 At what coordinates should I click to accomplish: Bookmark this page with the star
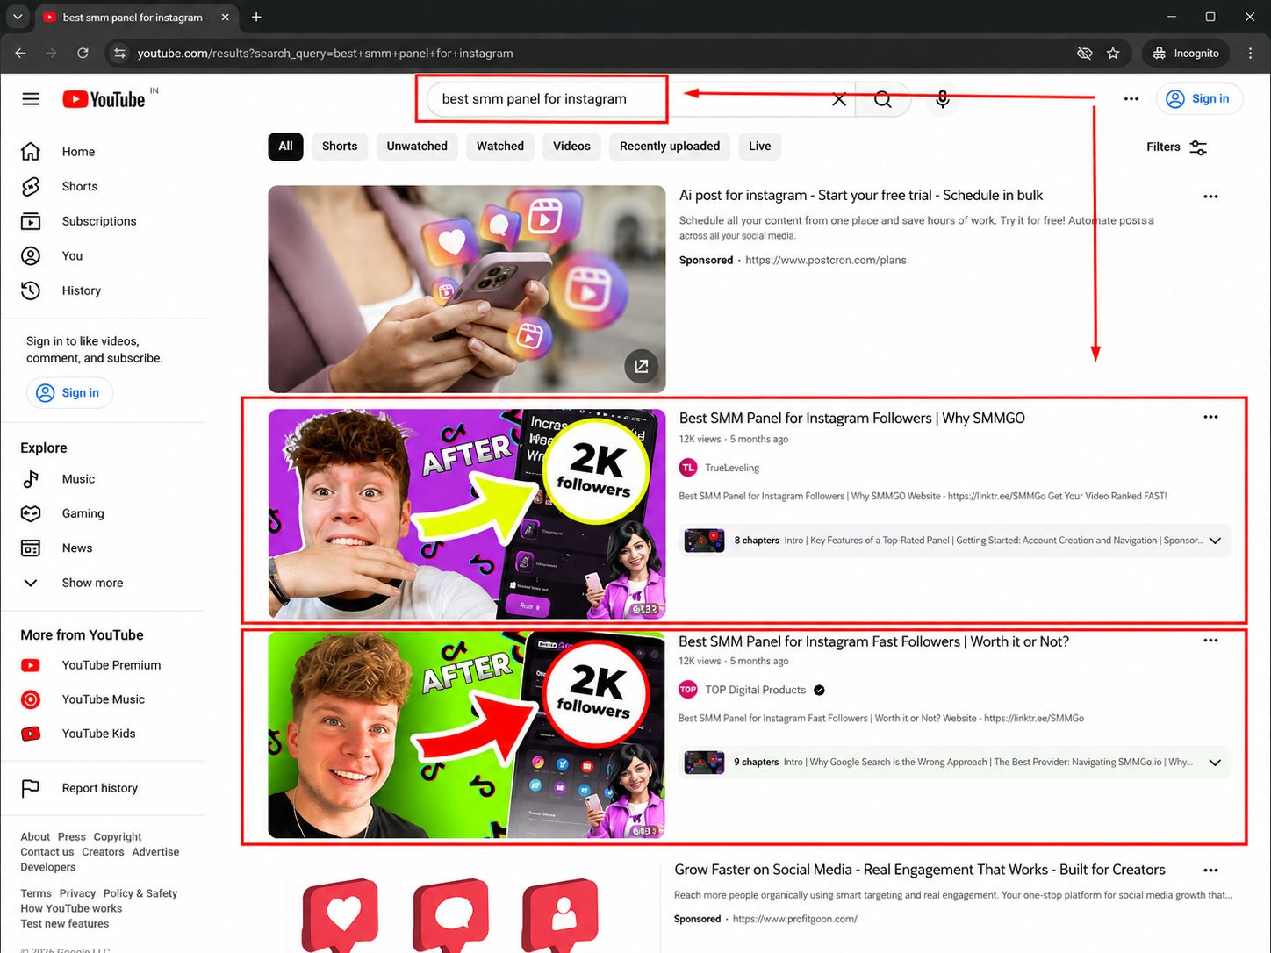1113,54
